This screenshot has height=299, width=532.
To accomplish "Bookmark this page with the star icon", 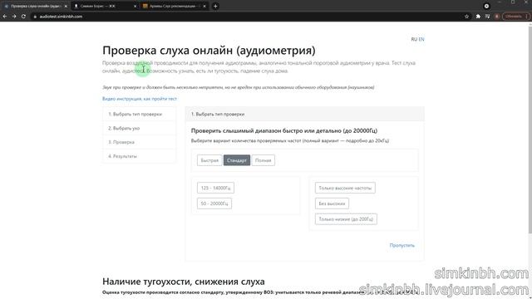I will (x=467, y=17).
